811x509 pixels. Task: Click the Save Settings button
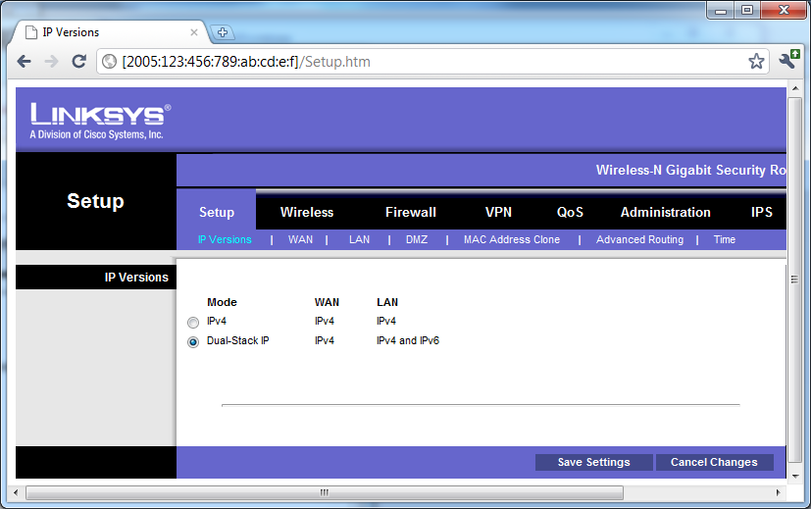click(x=593, y=463)
